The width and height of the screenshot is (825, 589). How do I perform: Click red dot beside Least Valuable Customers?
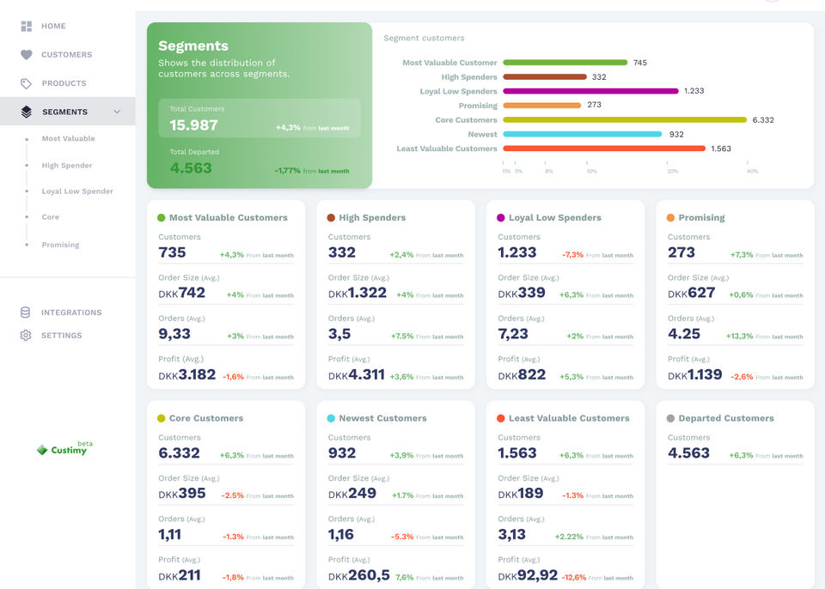501,418
